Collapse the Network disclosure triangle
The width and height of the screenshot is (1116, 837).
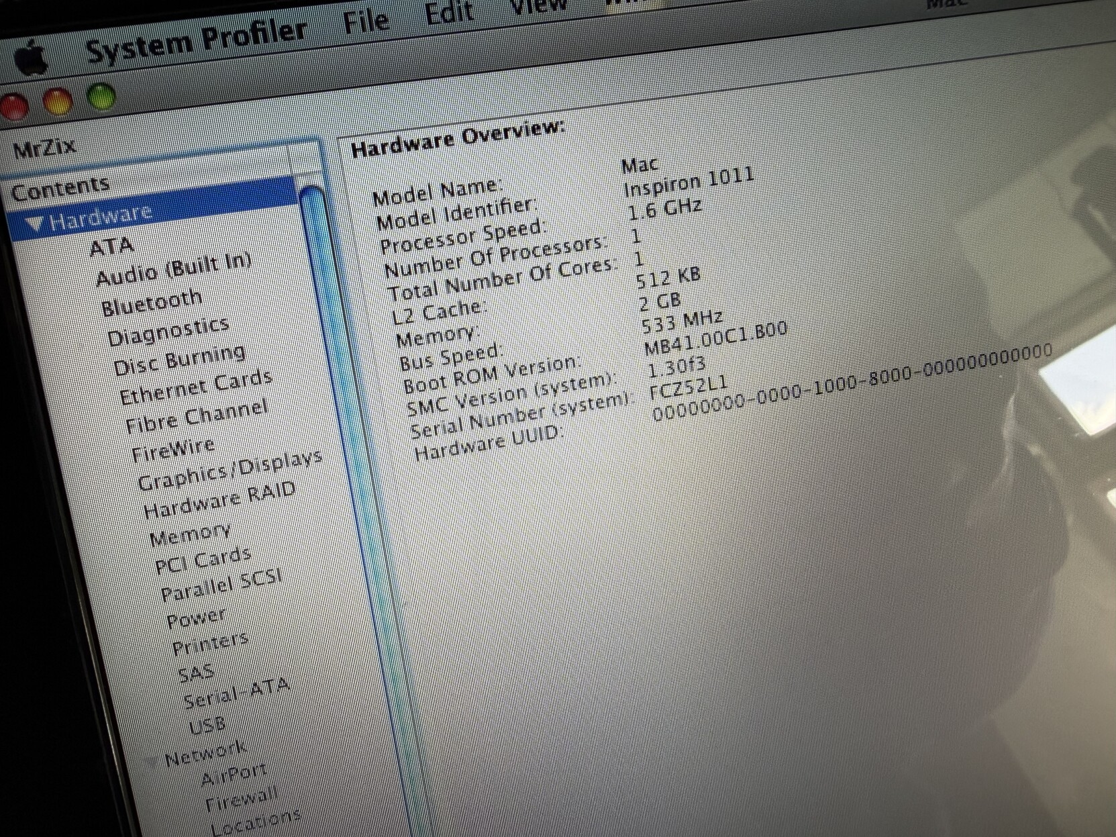click(152, 762)
